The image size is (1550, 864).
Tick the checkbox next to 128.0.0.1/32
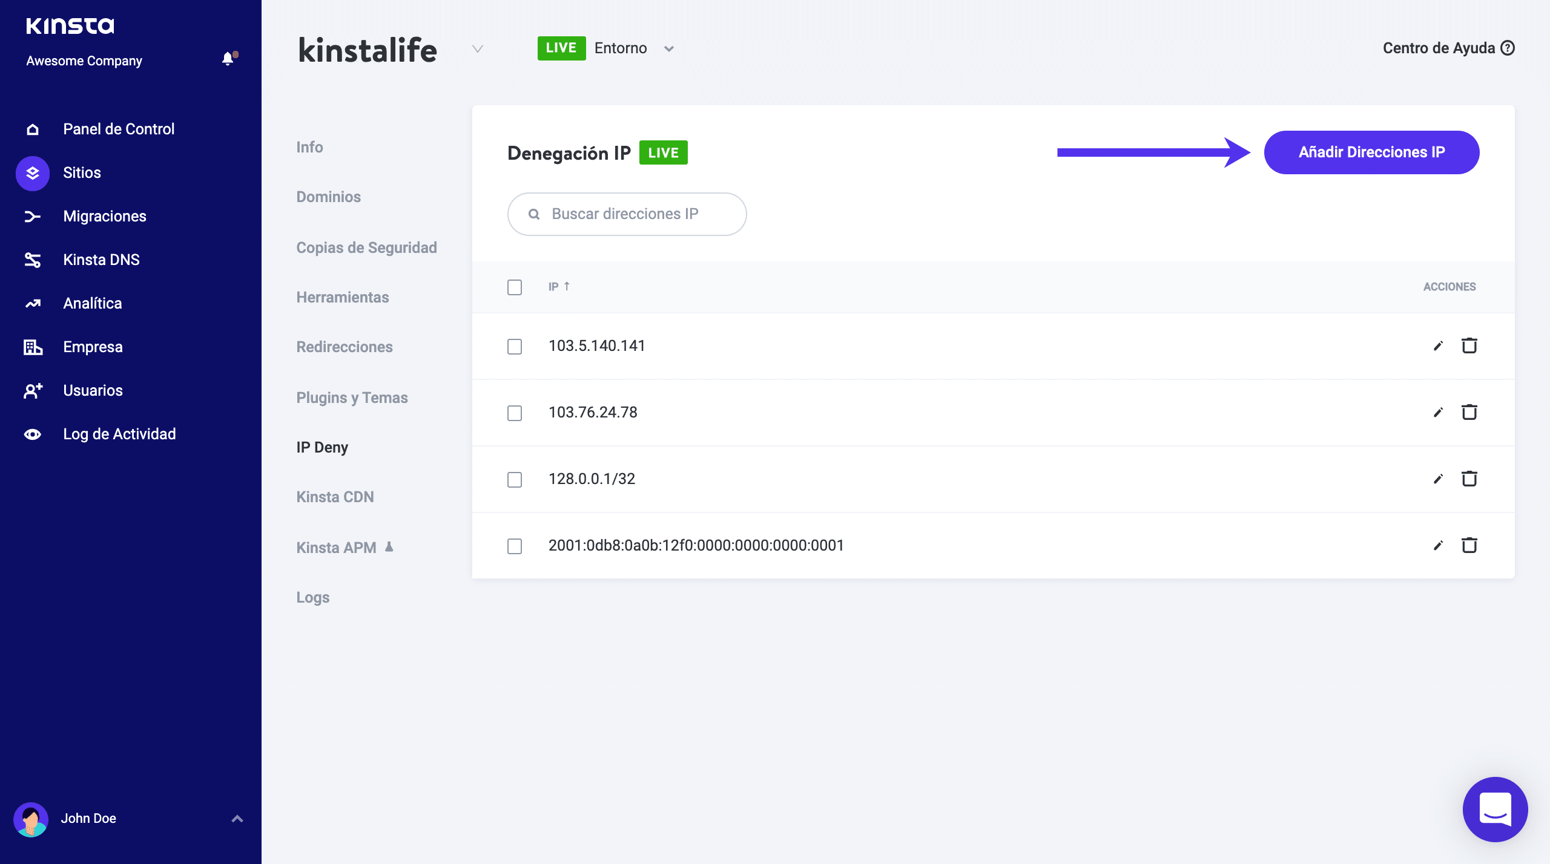(515, 480)
